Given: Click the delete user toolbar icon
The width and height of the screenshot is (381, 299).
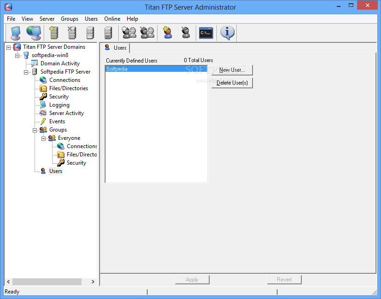Looking at the screenshot, I should [x=186, y=33].
